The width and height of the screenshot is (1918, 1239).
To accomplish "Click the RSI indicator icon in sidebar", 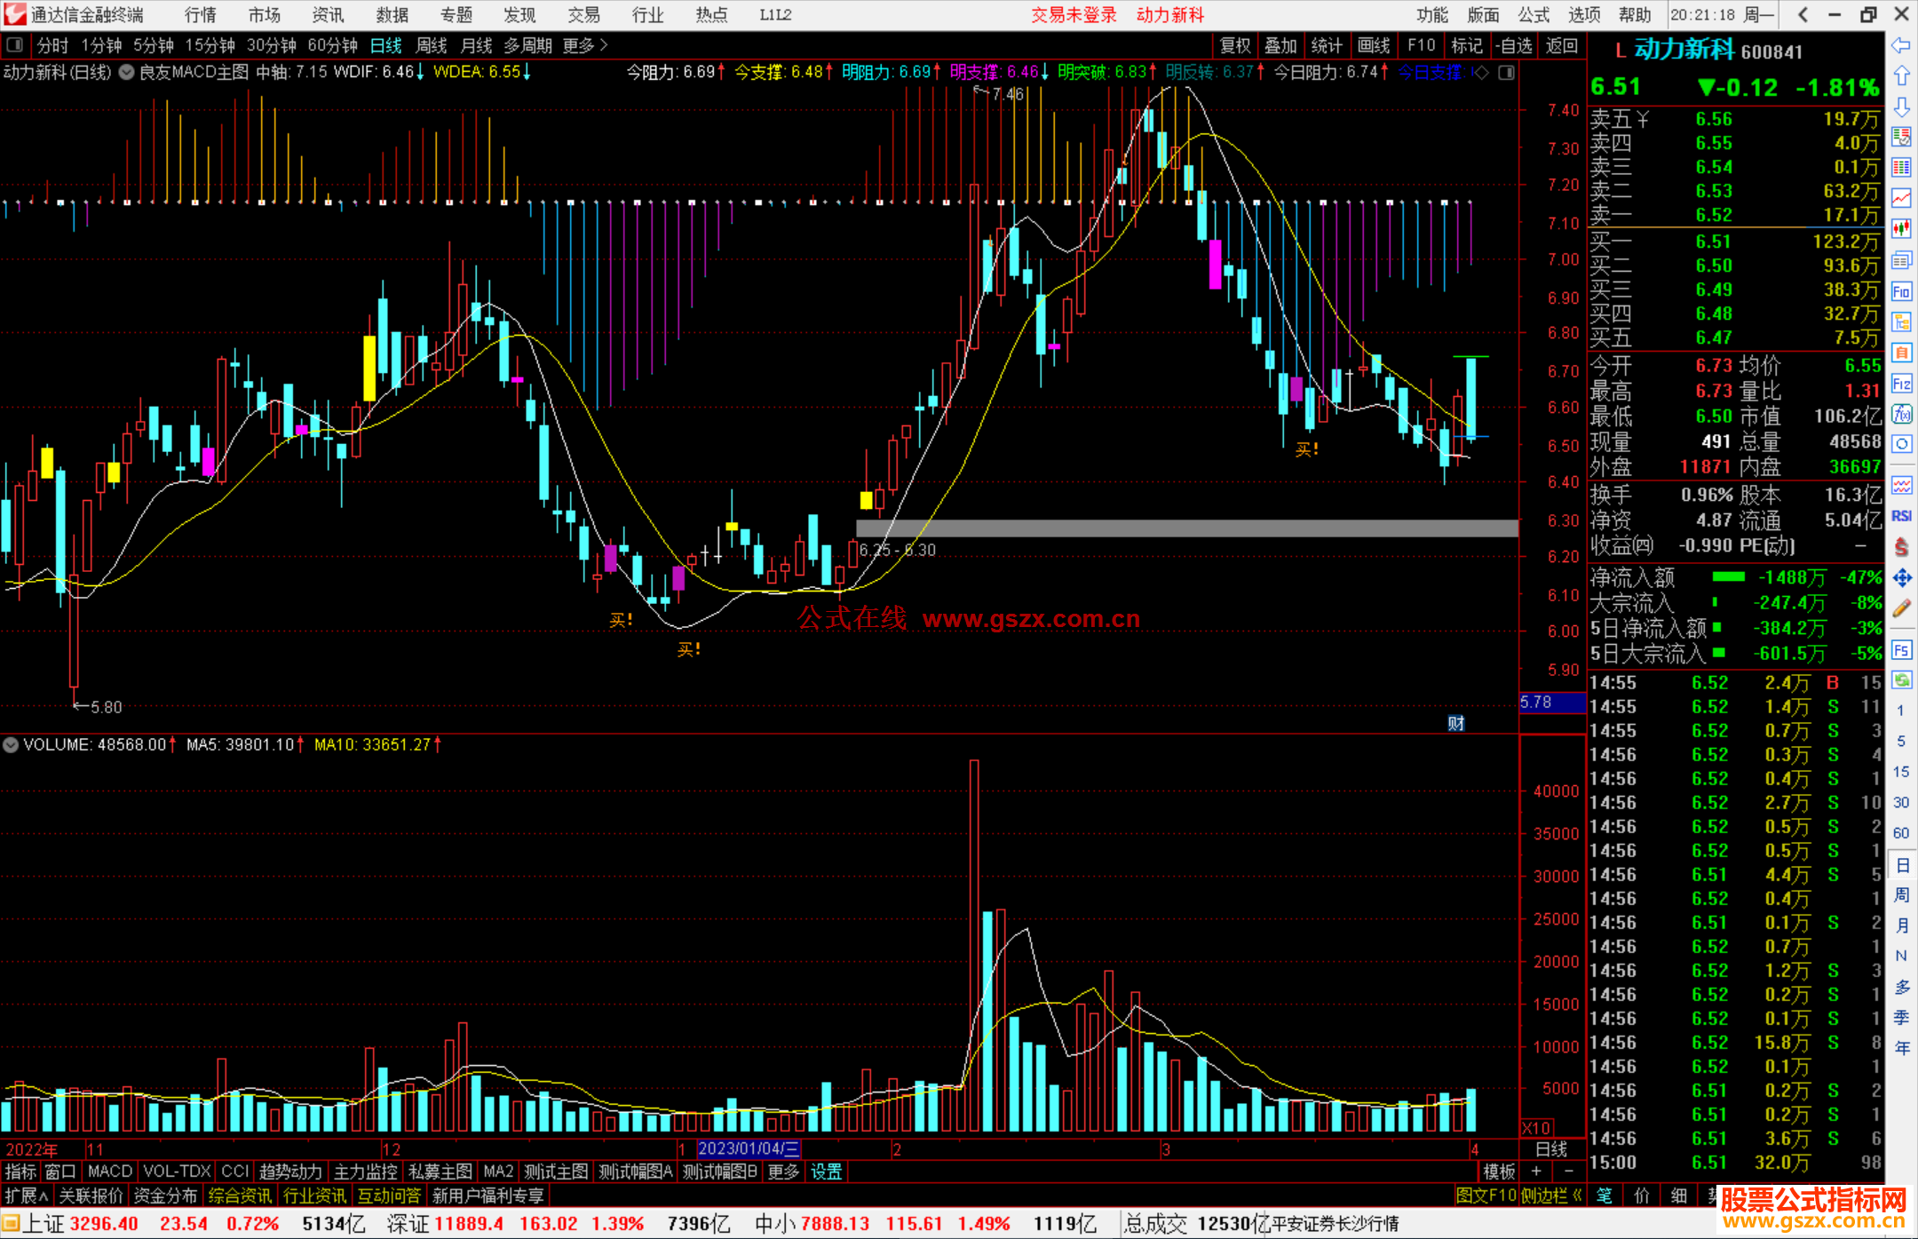I will (1901, 516).
